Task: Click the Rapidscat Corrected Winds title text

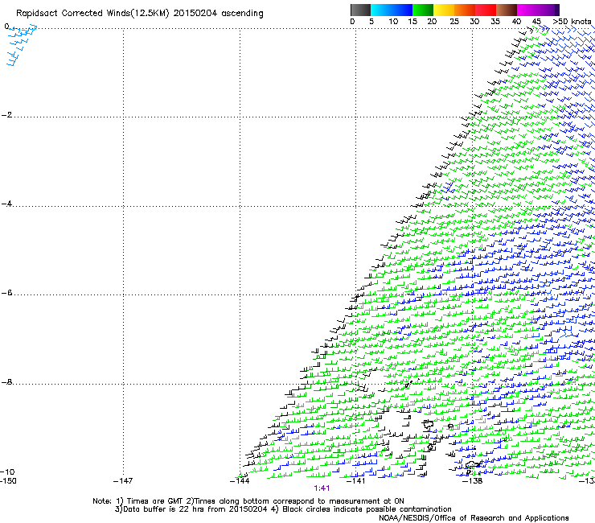Action: pyautogui.click(x=140, y=14)
